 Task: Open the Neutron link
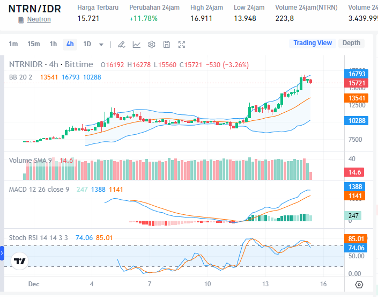pyautogui.click(x=39, y=19)
